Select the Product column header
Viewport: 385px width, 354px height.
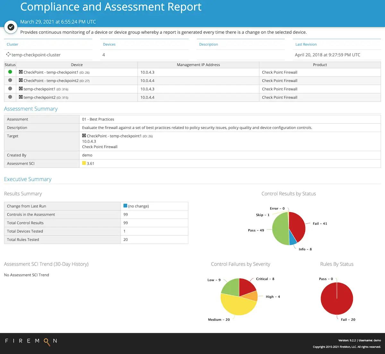320,64
